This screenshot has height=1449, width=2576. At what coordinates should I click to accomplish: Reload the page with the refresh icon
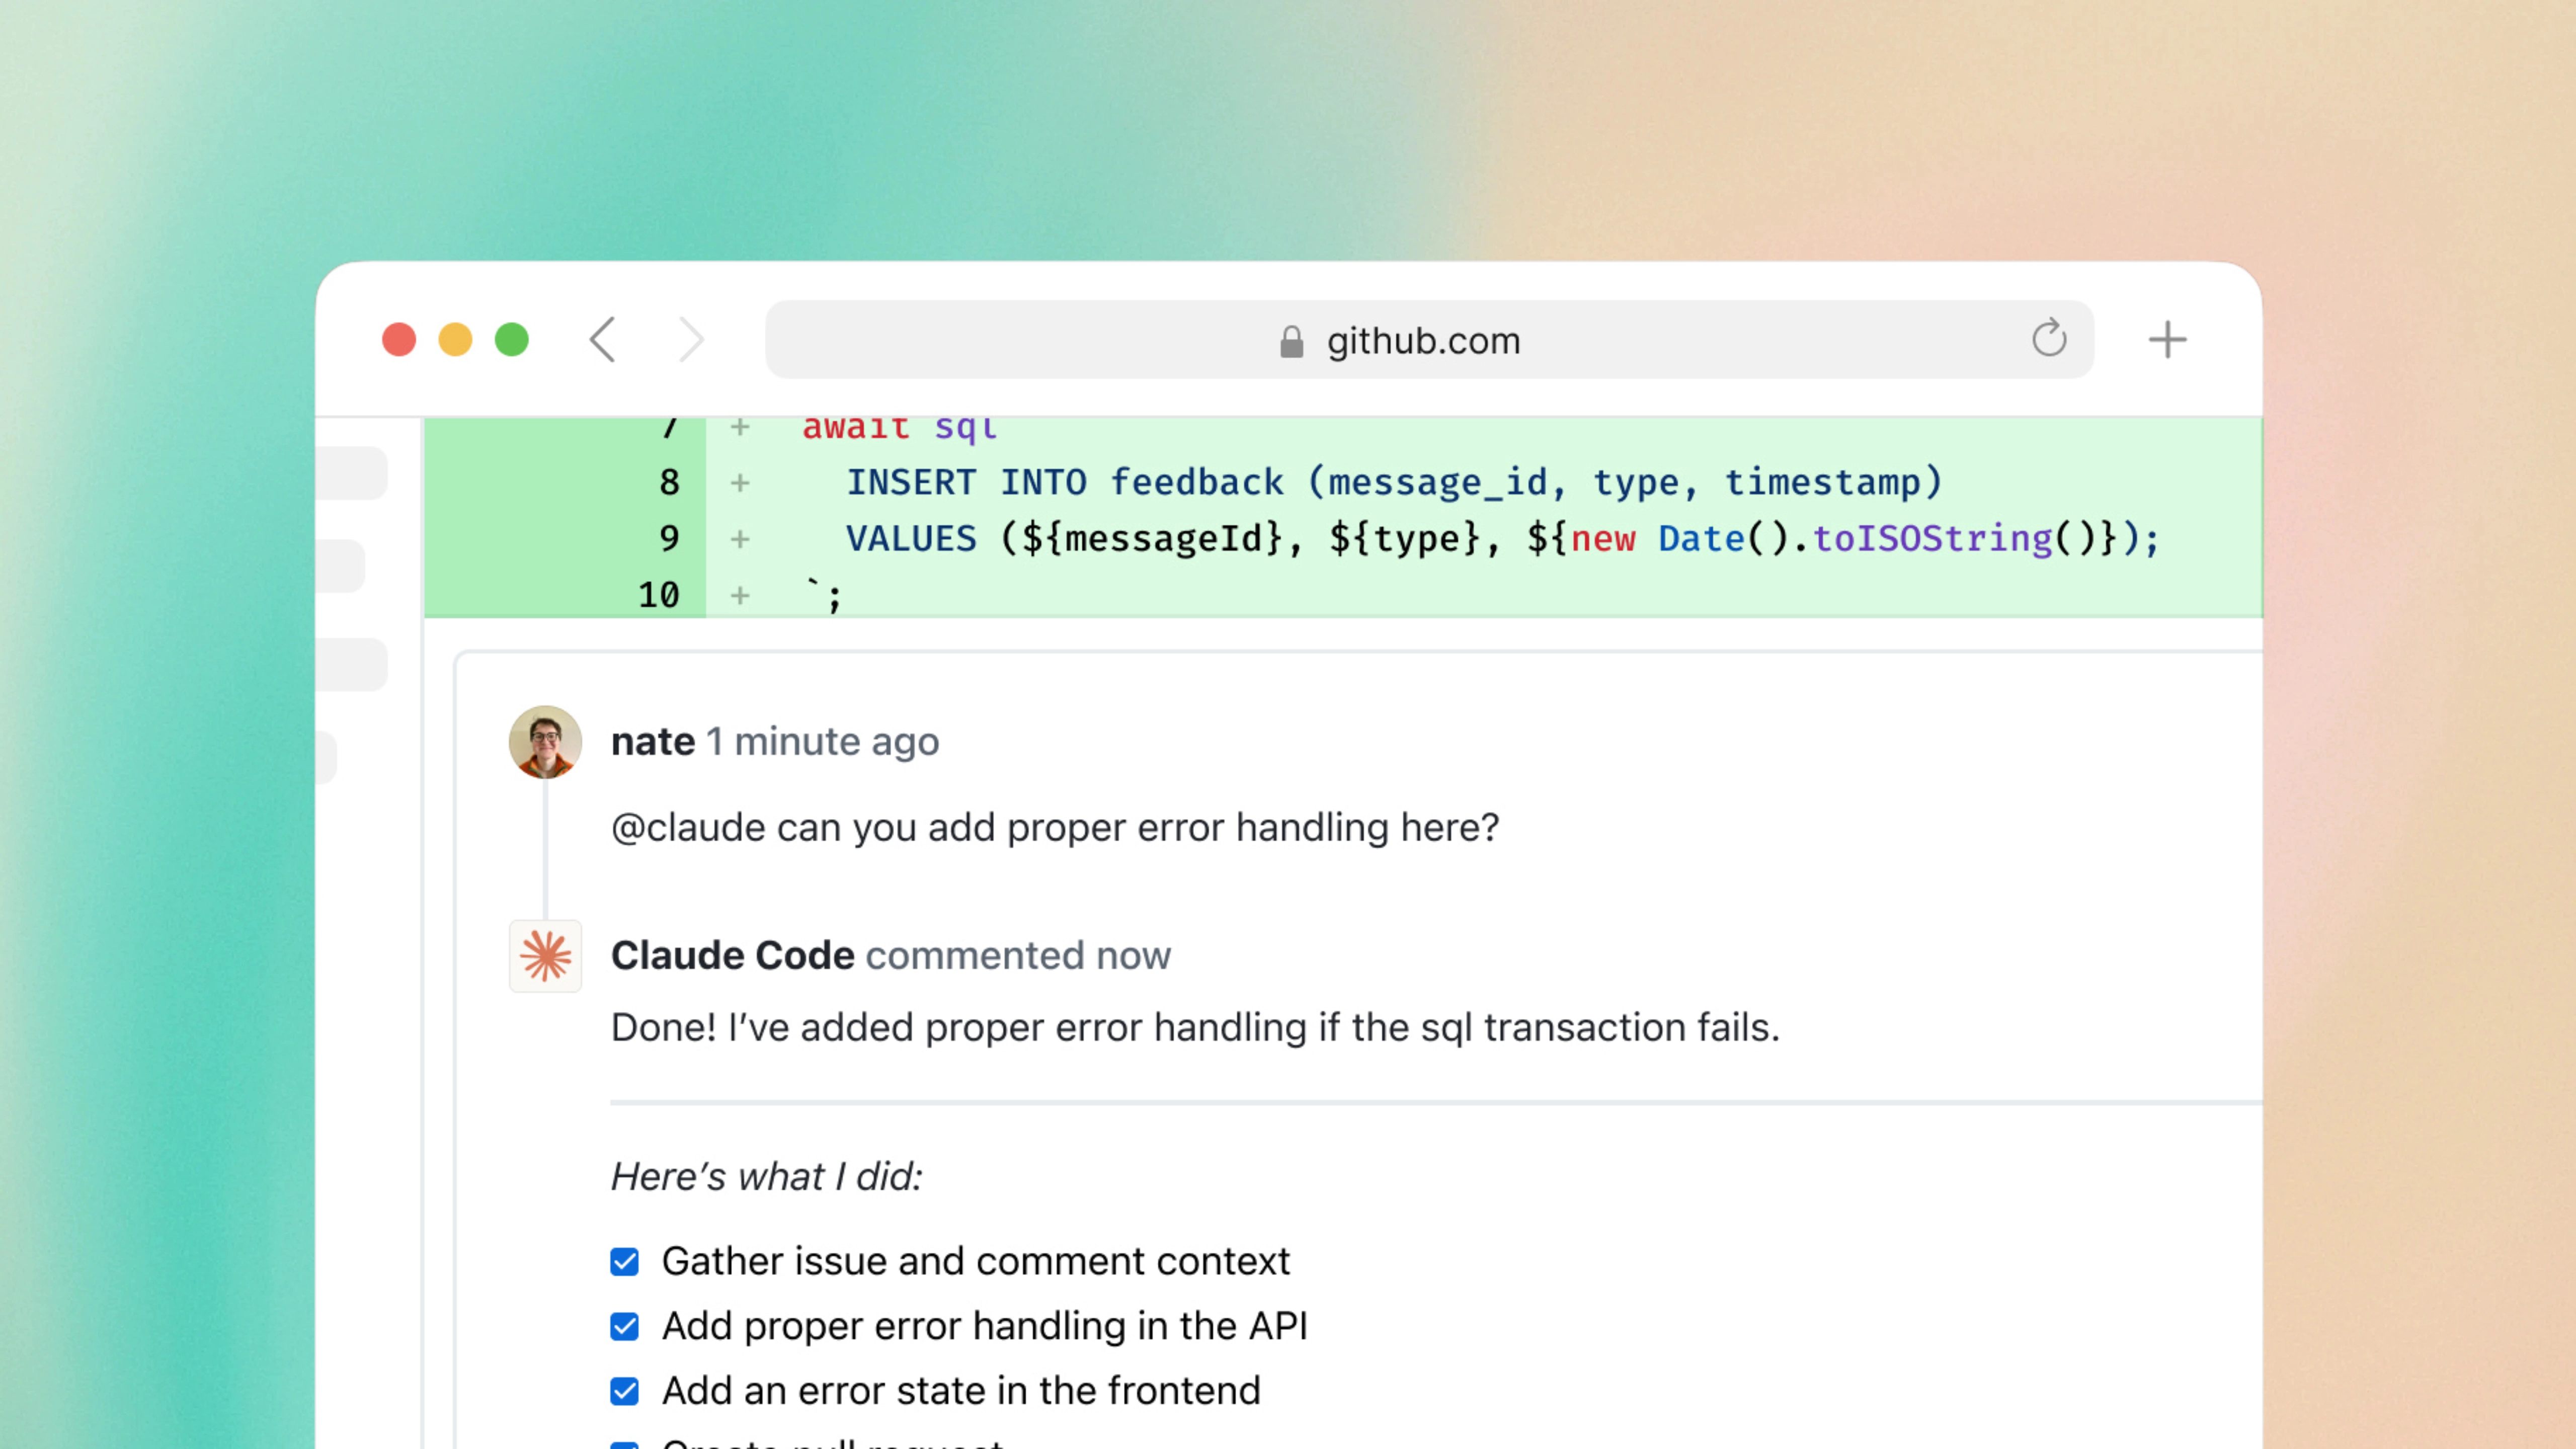pos(2049,338)
